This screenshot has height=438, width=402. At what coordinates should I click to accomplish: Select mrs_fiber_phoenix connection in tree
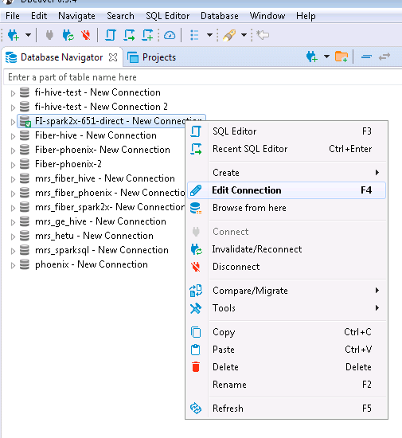pos(111,193)
